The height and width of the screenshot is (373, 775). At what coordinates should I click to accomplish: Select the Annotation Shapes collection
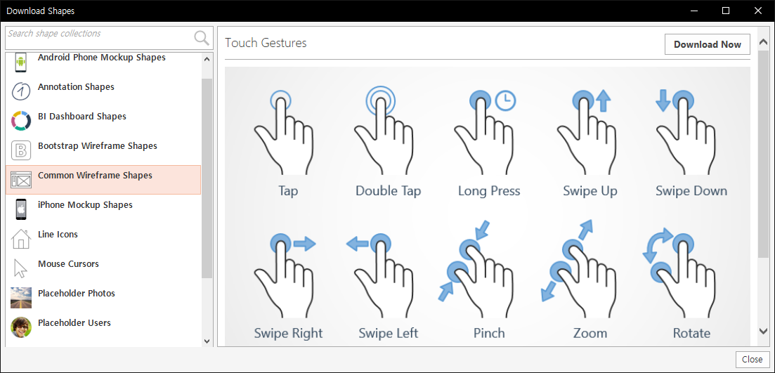click(103, 91)
